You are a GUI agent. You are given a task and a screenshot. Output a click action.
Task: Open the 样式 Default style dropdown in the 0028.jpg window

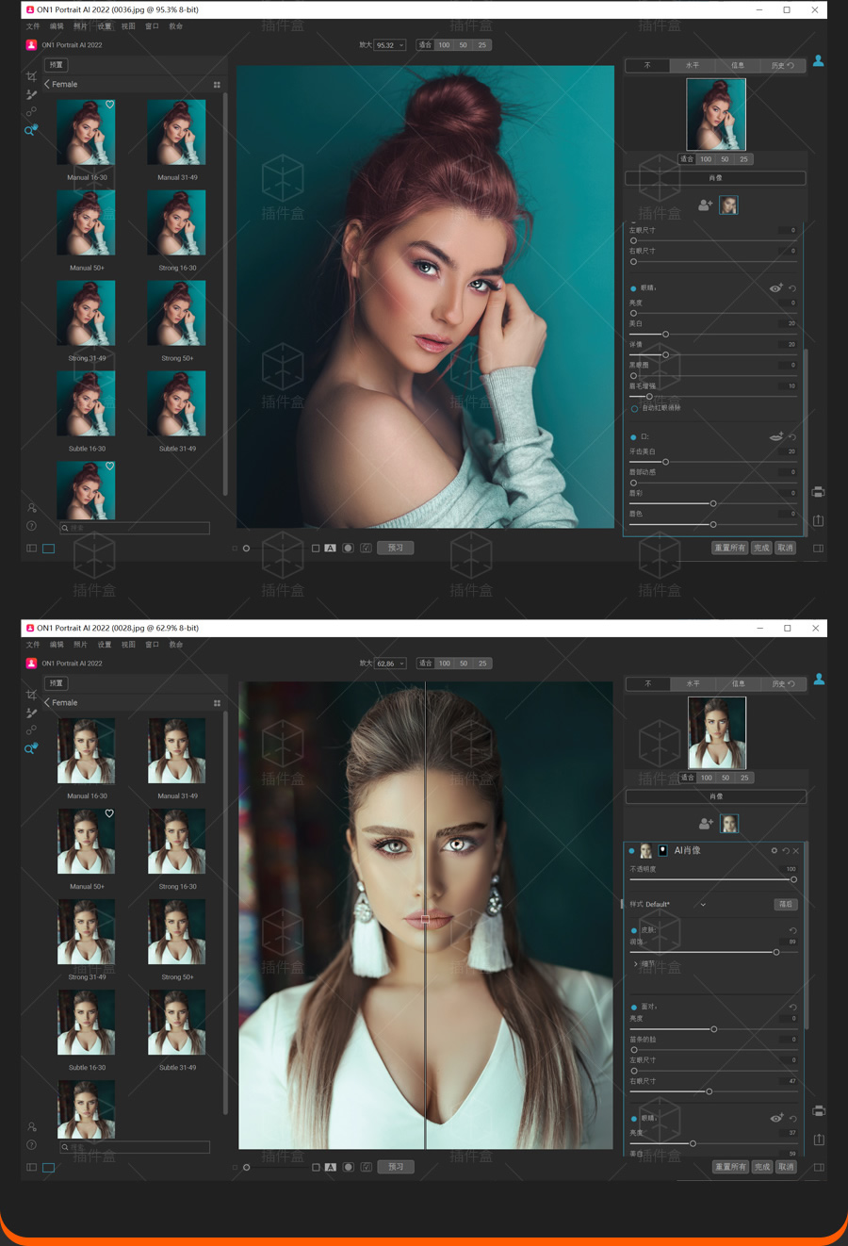pyautogui.click(x=675, y=905)
